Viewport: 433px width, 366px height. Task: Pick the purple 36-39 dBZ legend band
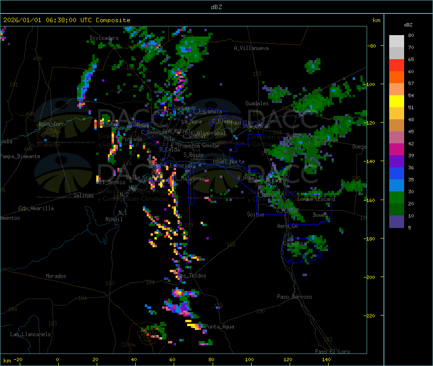click(396, 162)
